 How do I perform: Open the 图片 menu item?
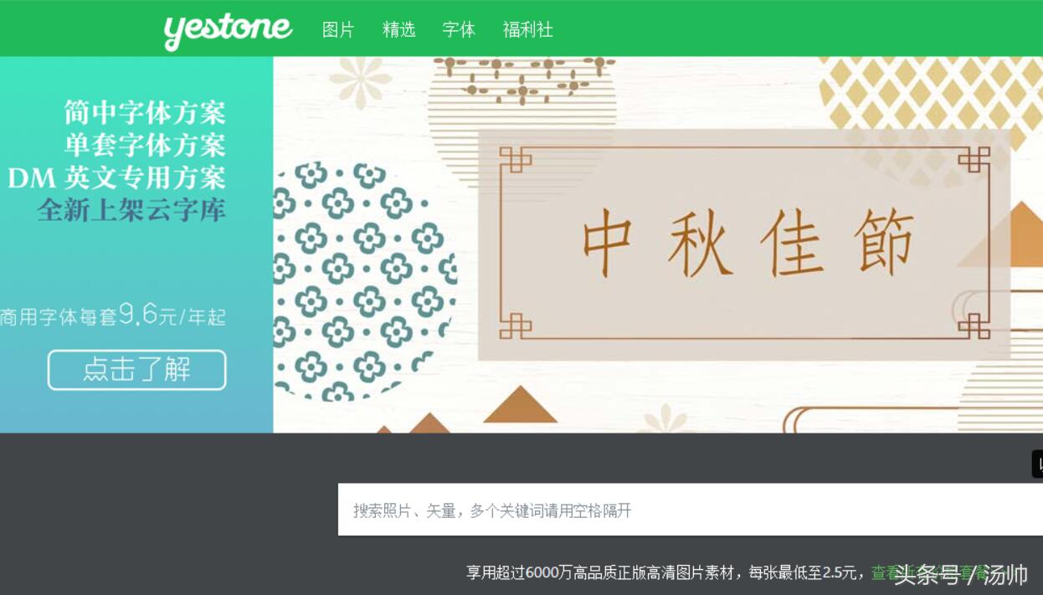(x=338, y=30)
